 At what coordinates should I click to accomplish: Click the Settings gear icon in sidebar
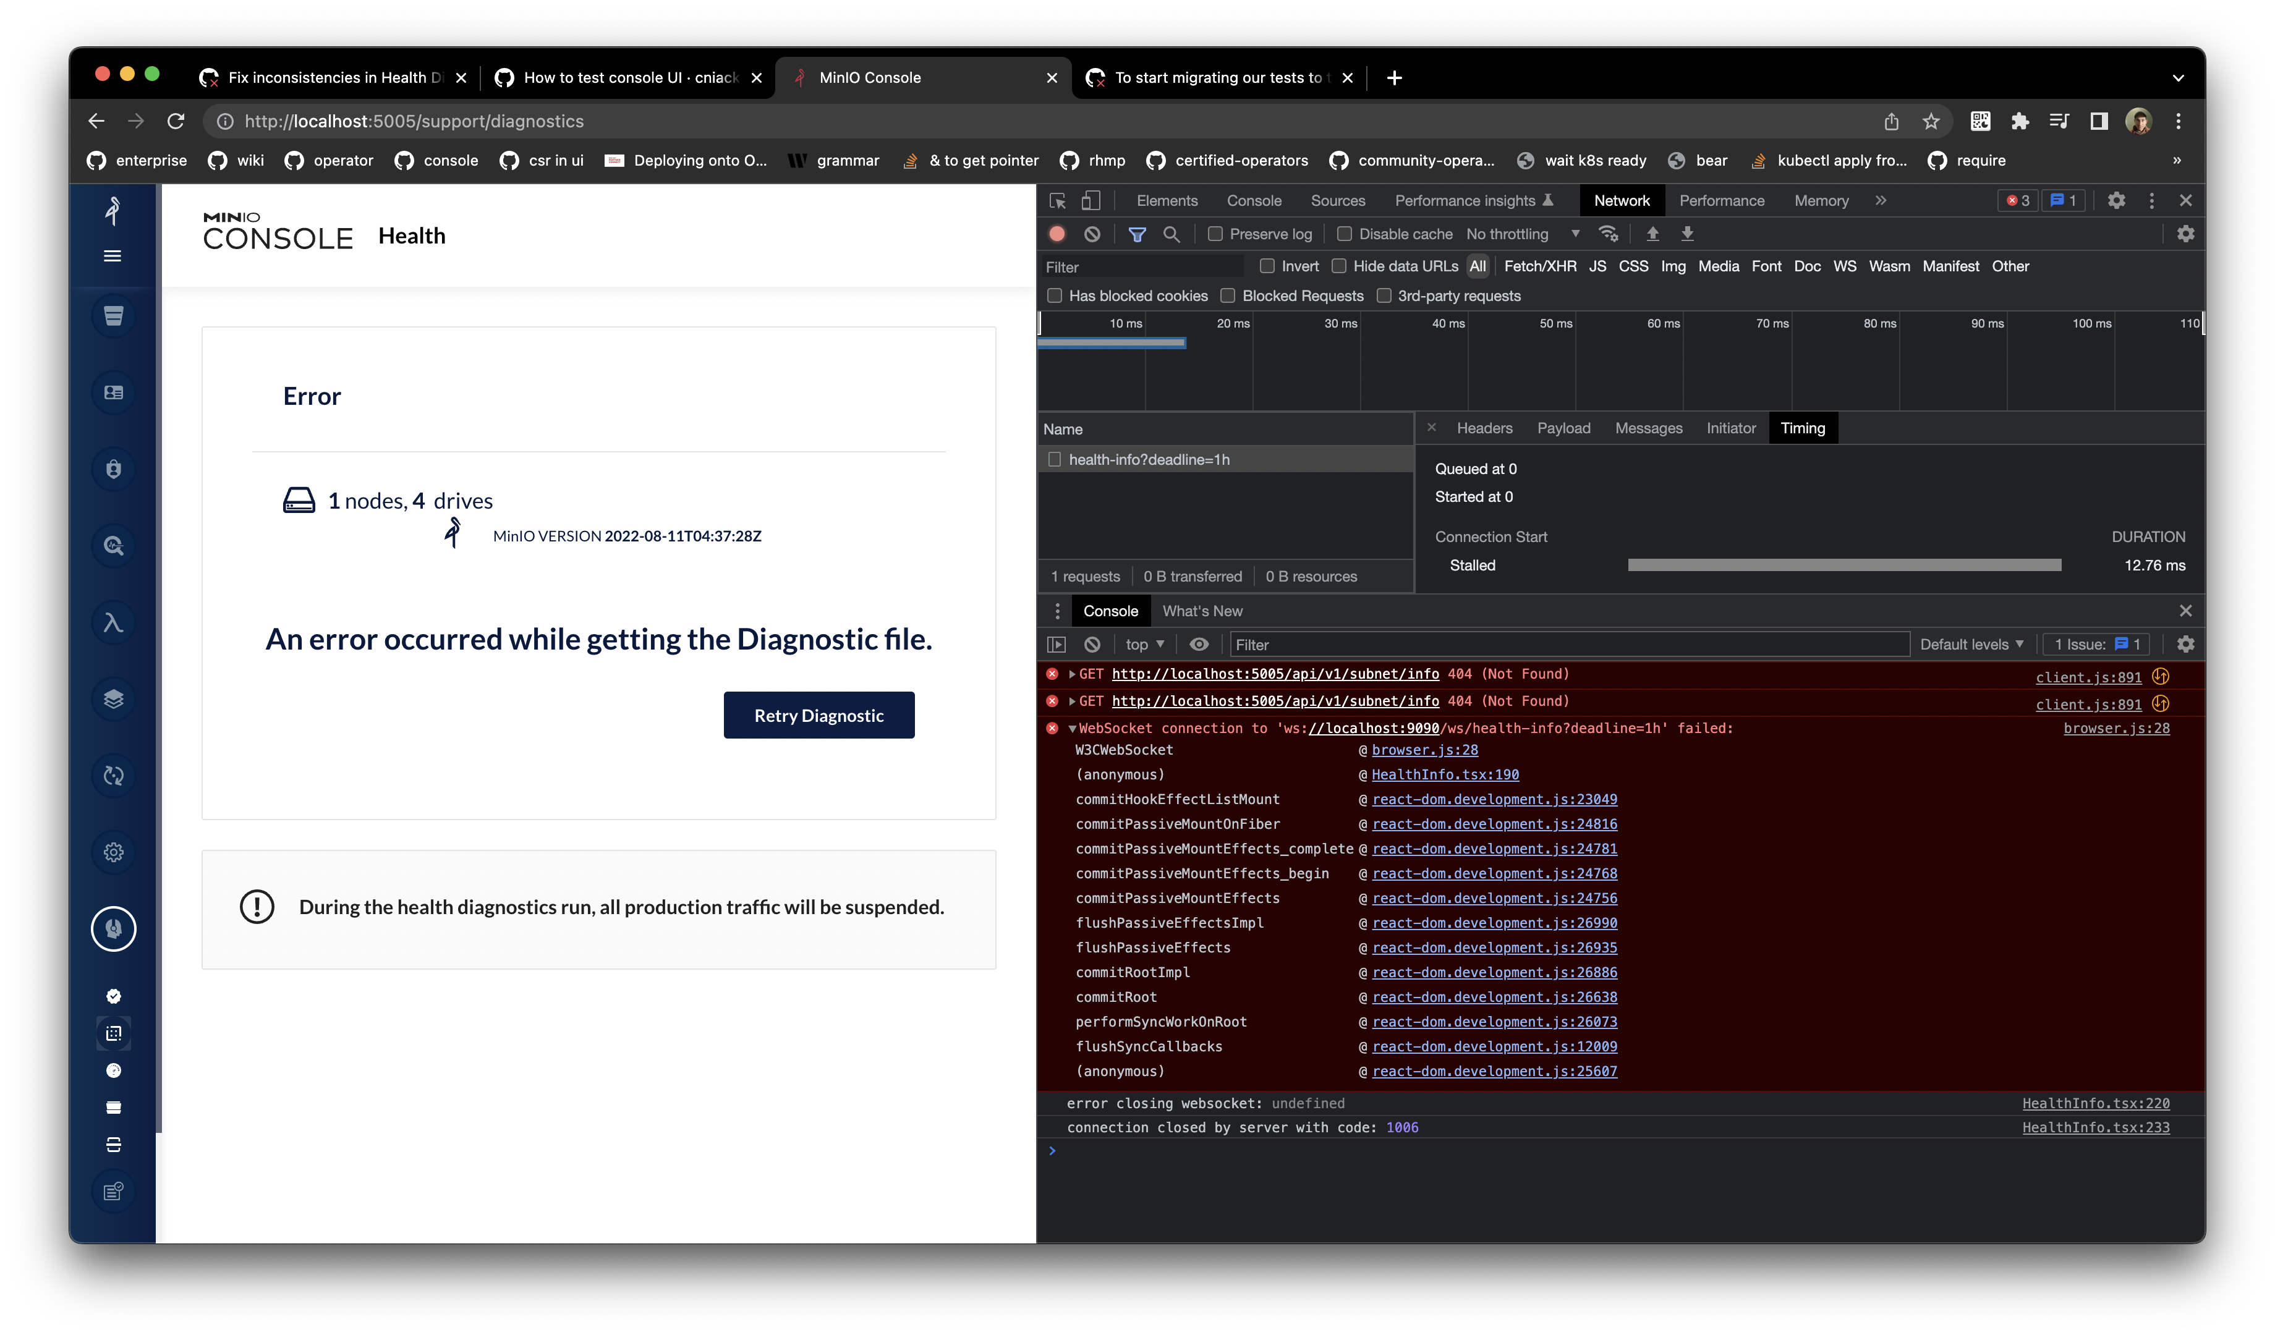click(x=113, y=852)
